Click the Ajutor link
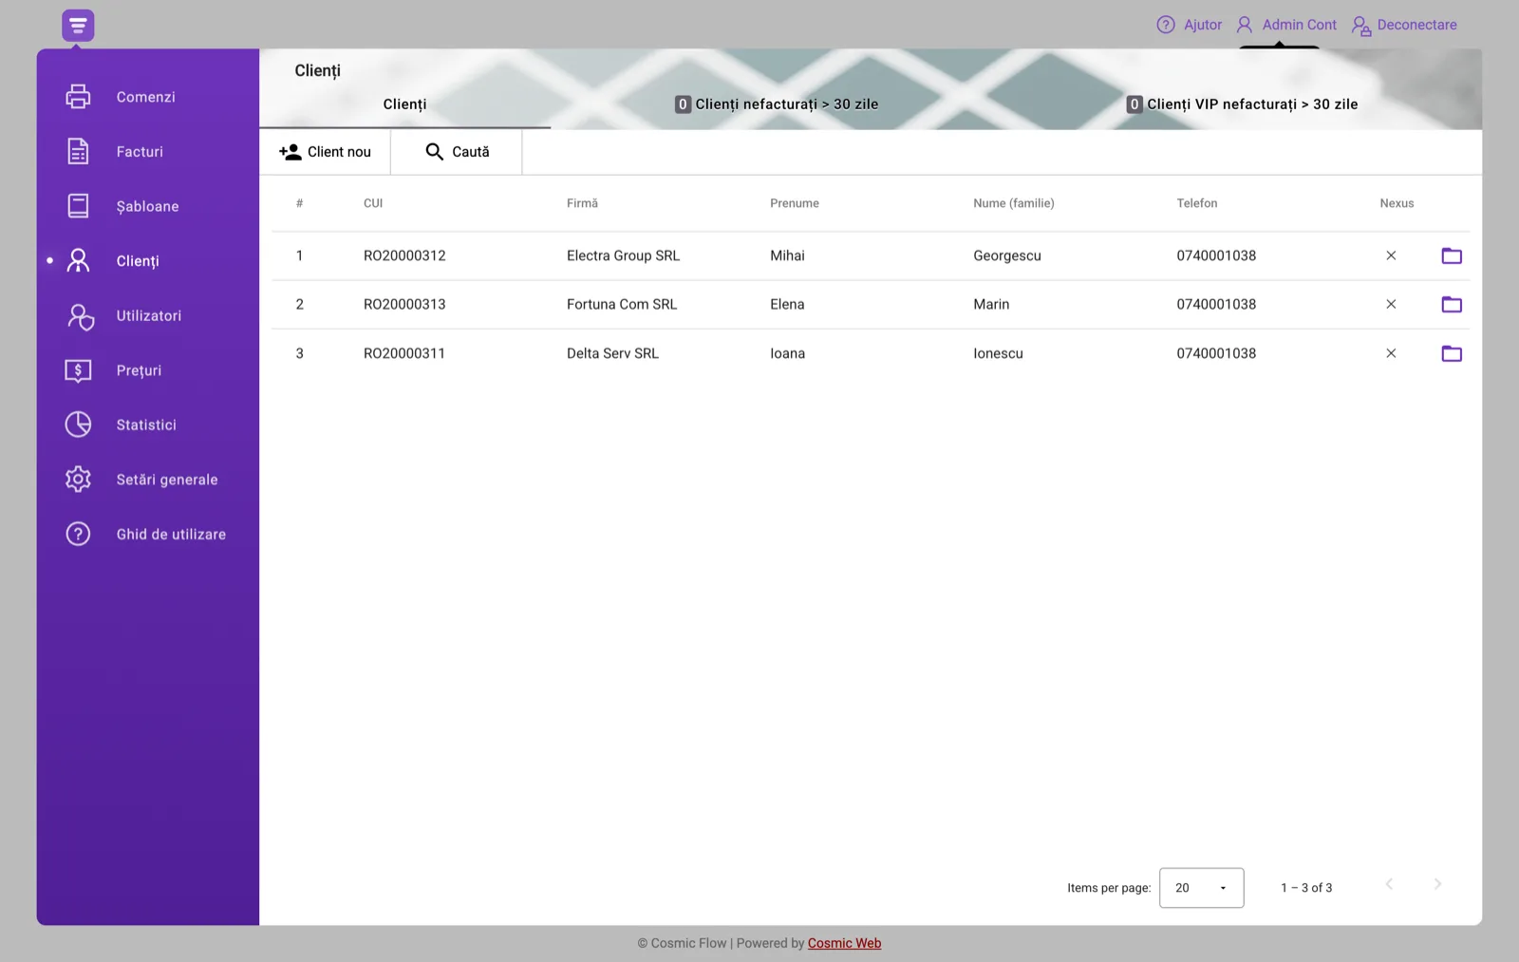Image resolution: width=1519 pixels, height=962 pixels. tap(1203, 25)
